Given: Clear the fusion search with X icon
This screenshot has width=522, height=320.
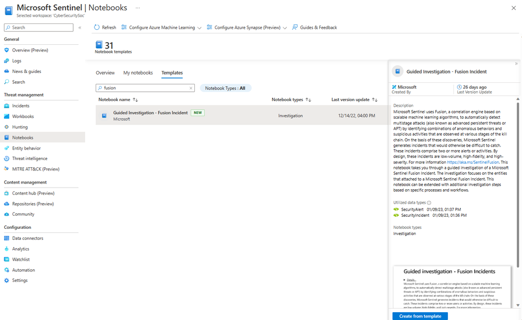Looking at the screenshot, I should (x=191, y=88).
